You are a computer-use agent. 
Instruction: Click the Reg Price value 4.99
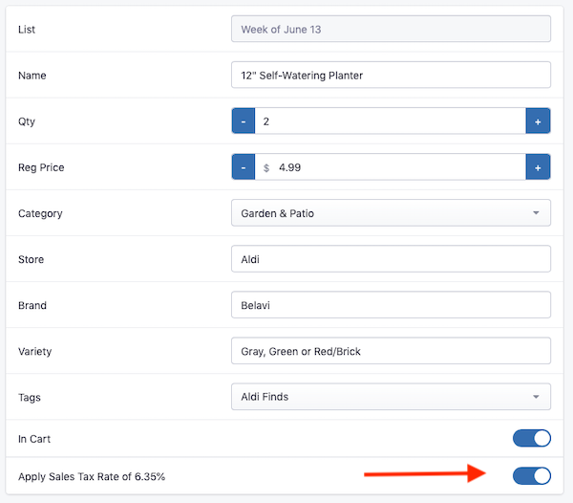pos(289,167)
